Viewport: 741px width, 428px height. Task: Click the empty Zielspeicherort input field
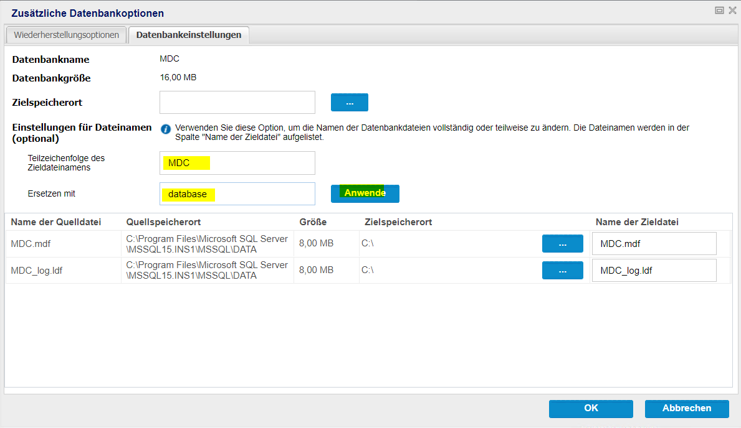(x=237, y=102)
